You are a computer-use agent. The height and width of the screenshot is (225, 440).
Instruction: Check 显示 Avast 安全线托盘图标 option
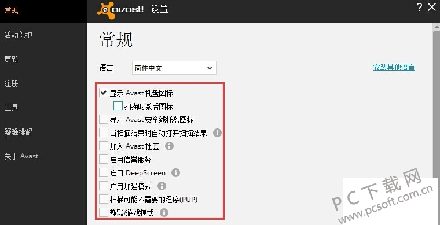(104, 119)
